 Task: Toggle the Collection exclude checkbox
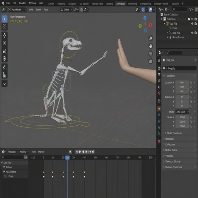[189, 19]
